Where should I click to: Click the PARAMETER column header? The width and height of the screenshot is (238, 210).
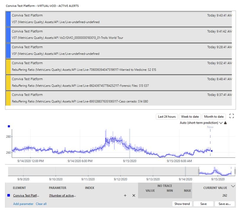click(x=58, y=188)
